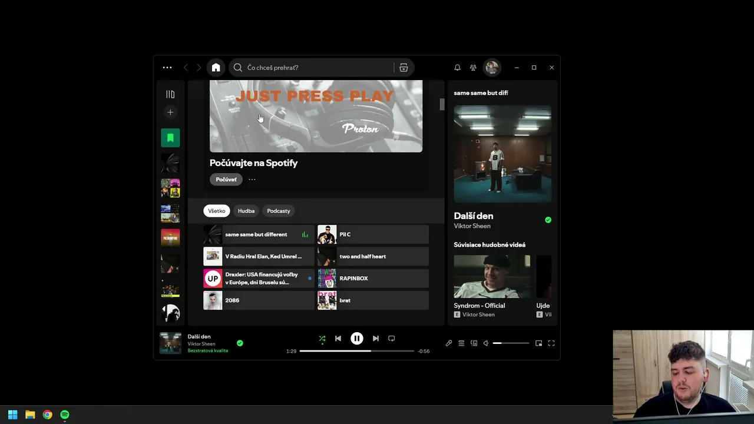Open the user profile avatar menu
This screenshot has width=754, height=424.
pyautogui.click(x=492, y=68)
